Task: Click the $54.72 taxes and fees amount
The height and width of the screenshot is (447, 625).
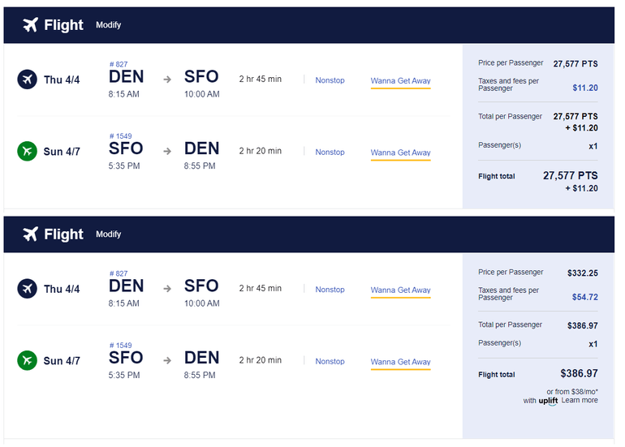Action: pyautogui.click(x=584, y=298)
